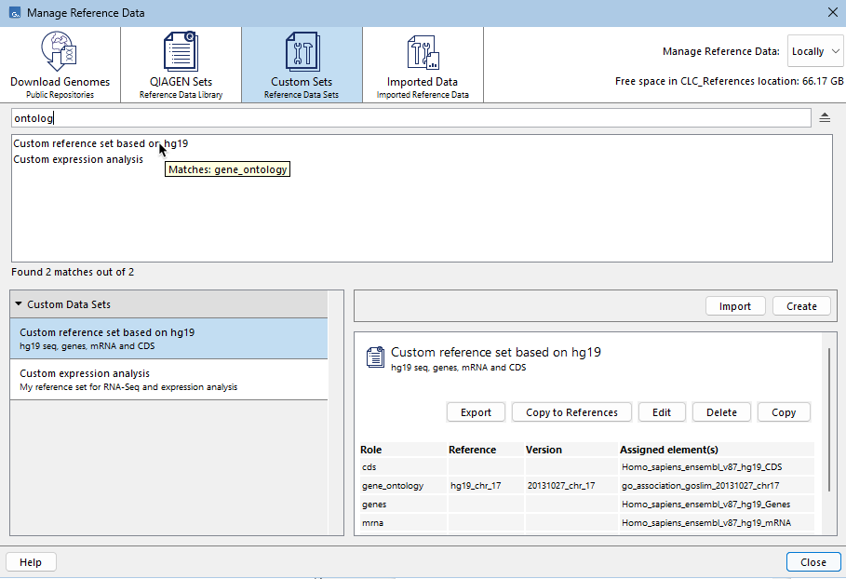846x579 pixels.
Task: Export the hg19 custom reference set
Action: click(476, 411)
